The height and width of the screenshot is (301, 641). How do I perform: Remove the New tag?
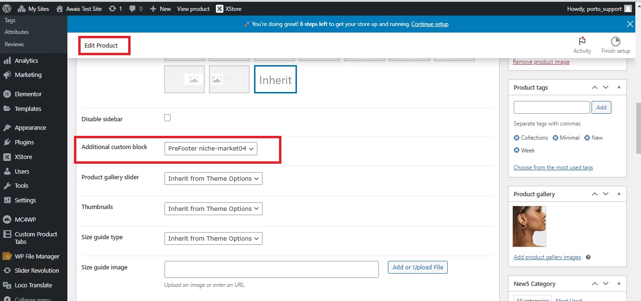pyautogui.click(x=587, y=138)
